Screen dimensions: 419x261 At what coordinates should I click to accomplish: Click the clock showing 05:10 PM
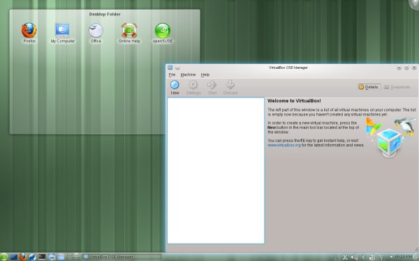(404, 257)
